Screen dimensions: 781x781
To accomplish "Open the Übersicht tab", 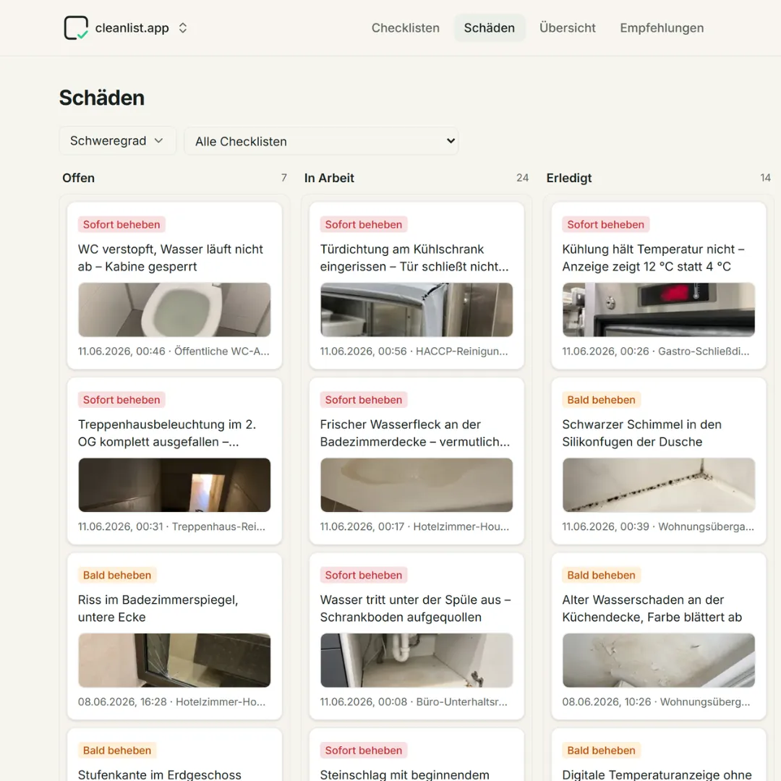I will pos(568,28).
